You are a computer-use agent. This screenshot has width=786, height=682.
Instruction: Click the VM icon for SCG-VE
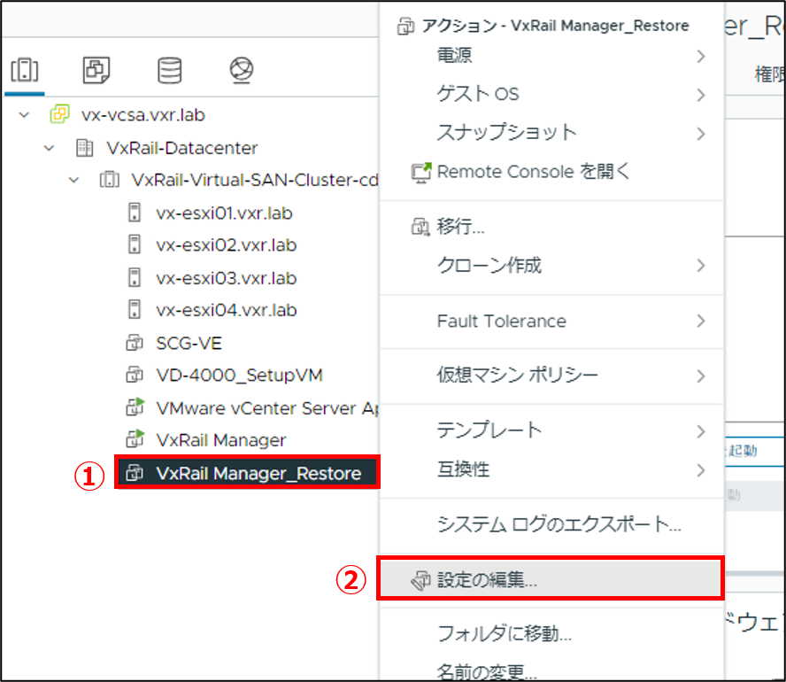(135, 343)
